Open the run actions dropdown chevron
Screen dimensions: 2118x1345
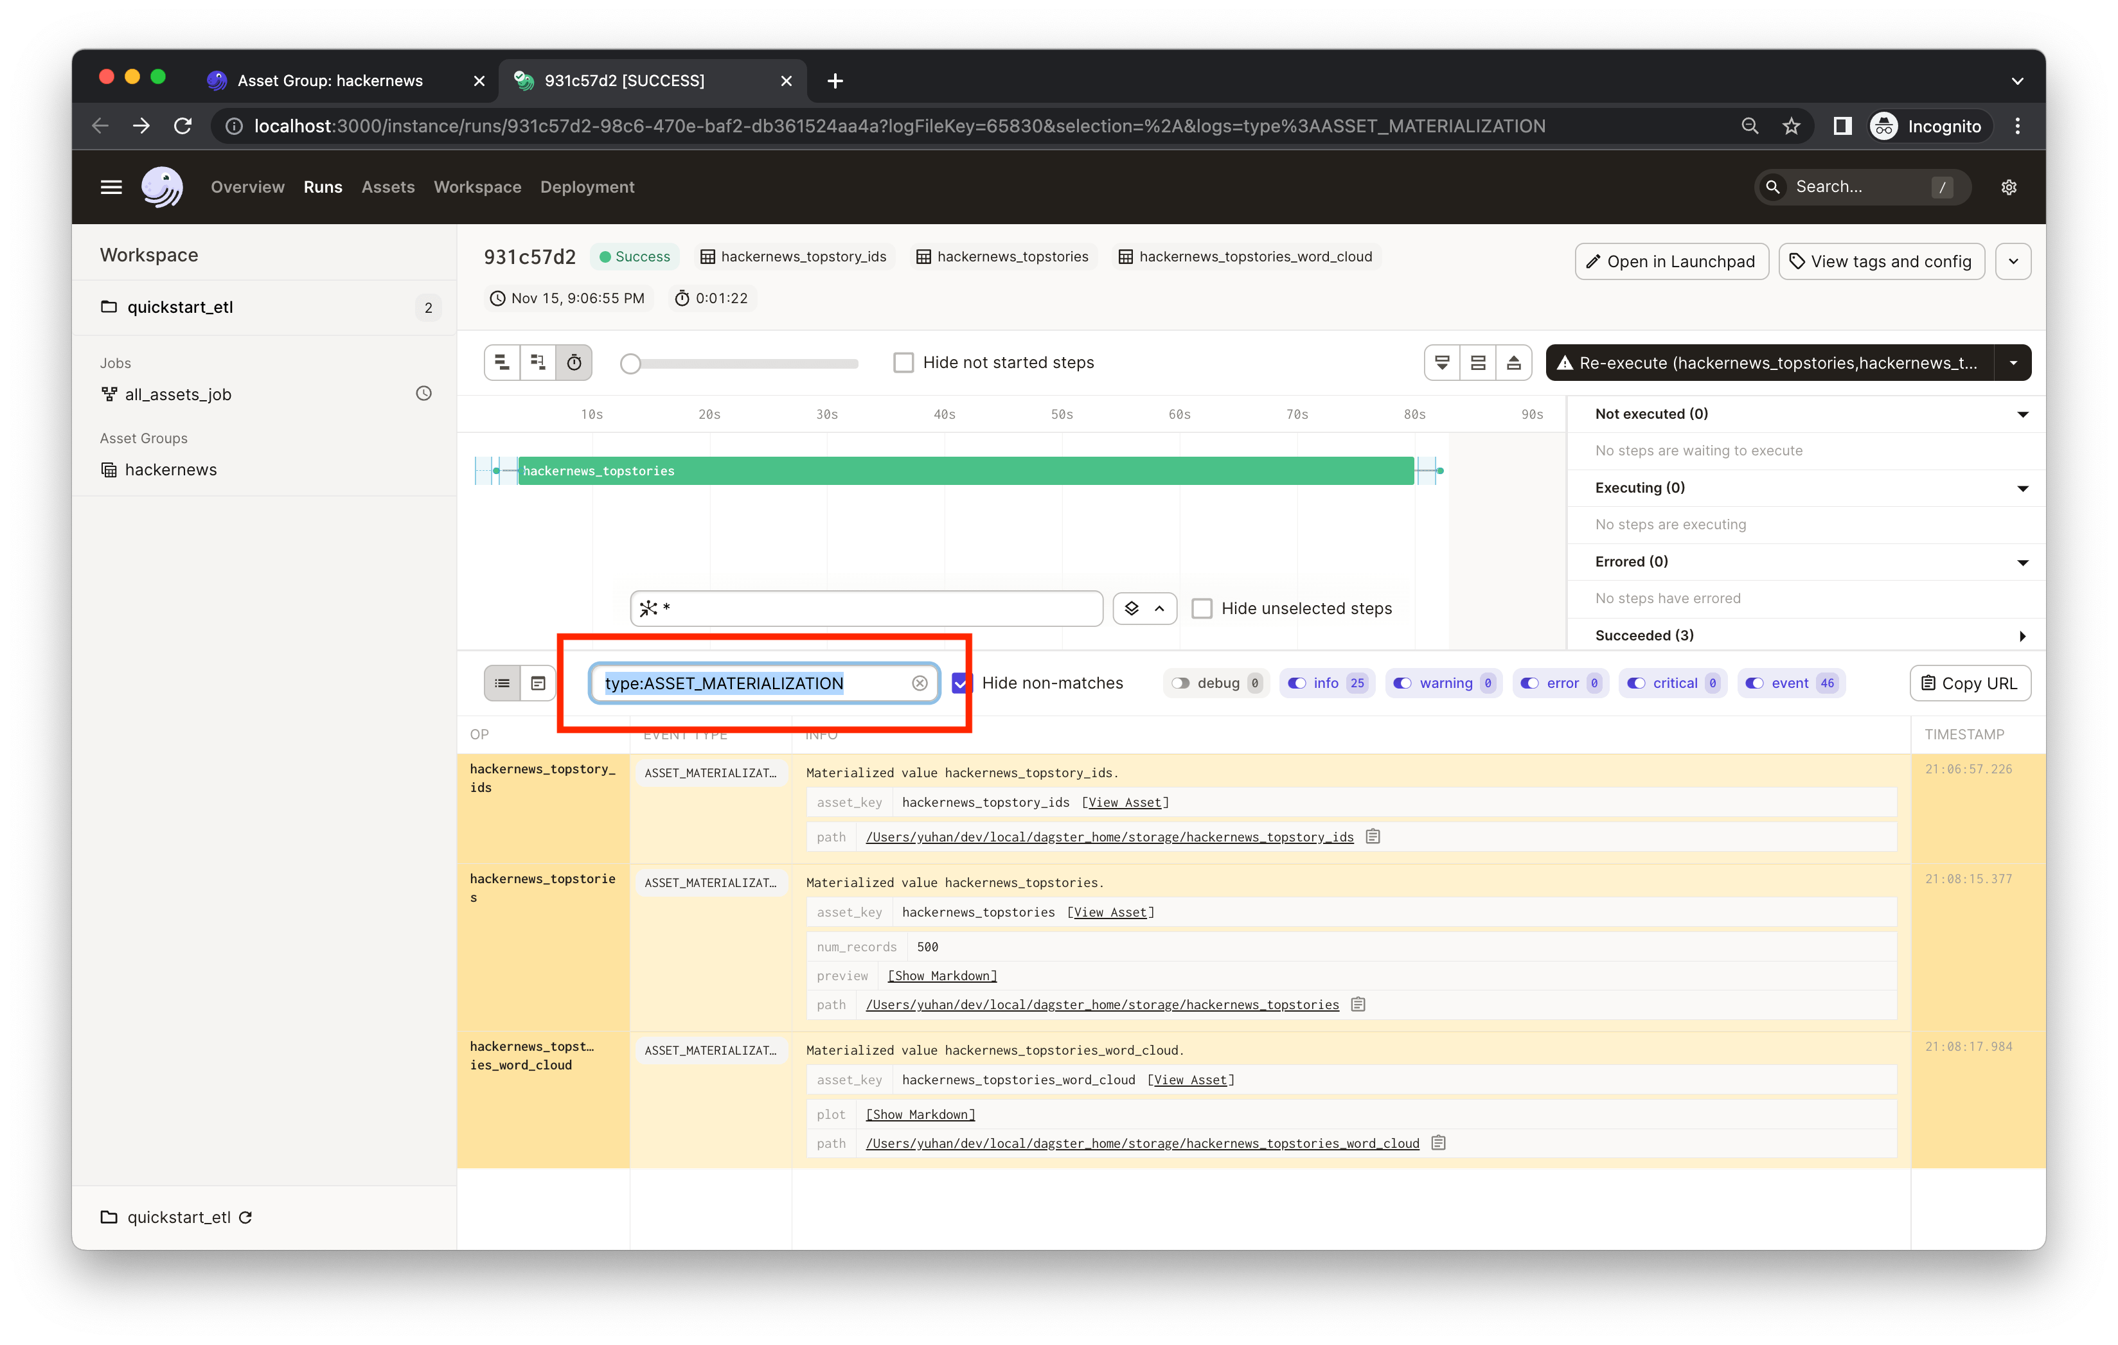(x=2013, y=261)
